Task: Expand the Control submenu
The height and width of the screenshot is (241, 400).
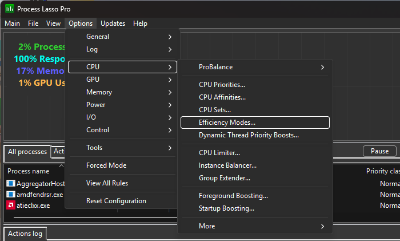Action: click(x=122, y=130)
